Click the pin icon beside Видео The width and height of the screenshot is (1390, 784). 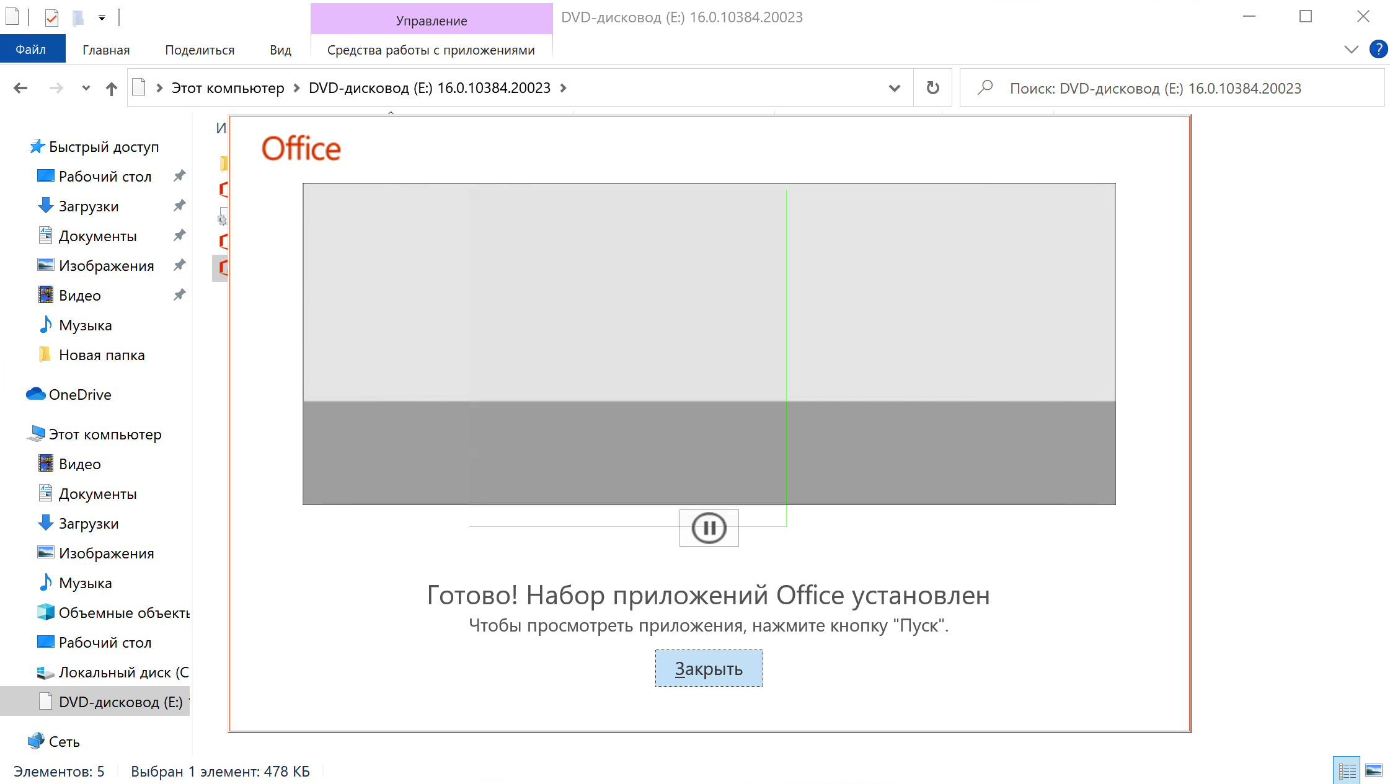point(179,295)
